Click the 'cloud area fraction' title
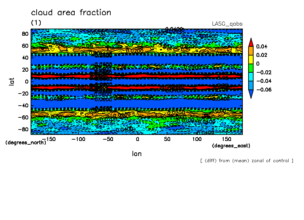Viewport: 304px width, 220px height. [71, 13]
